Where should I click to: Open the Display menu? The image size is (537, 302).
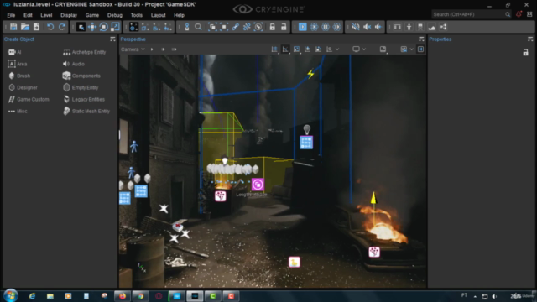pyautogui.click(x=69, y=15)
